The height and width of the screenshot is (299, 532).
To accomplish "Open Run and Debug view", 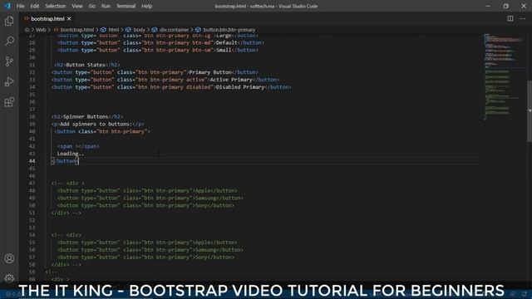I will (x=9, y=81).
